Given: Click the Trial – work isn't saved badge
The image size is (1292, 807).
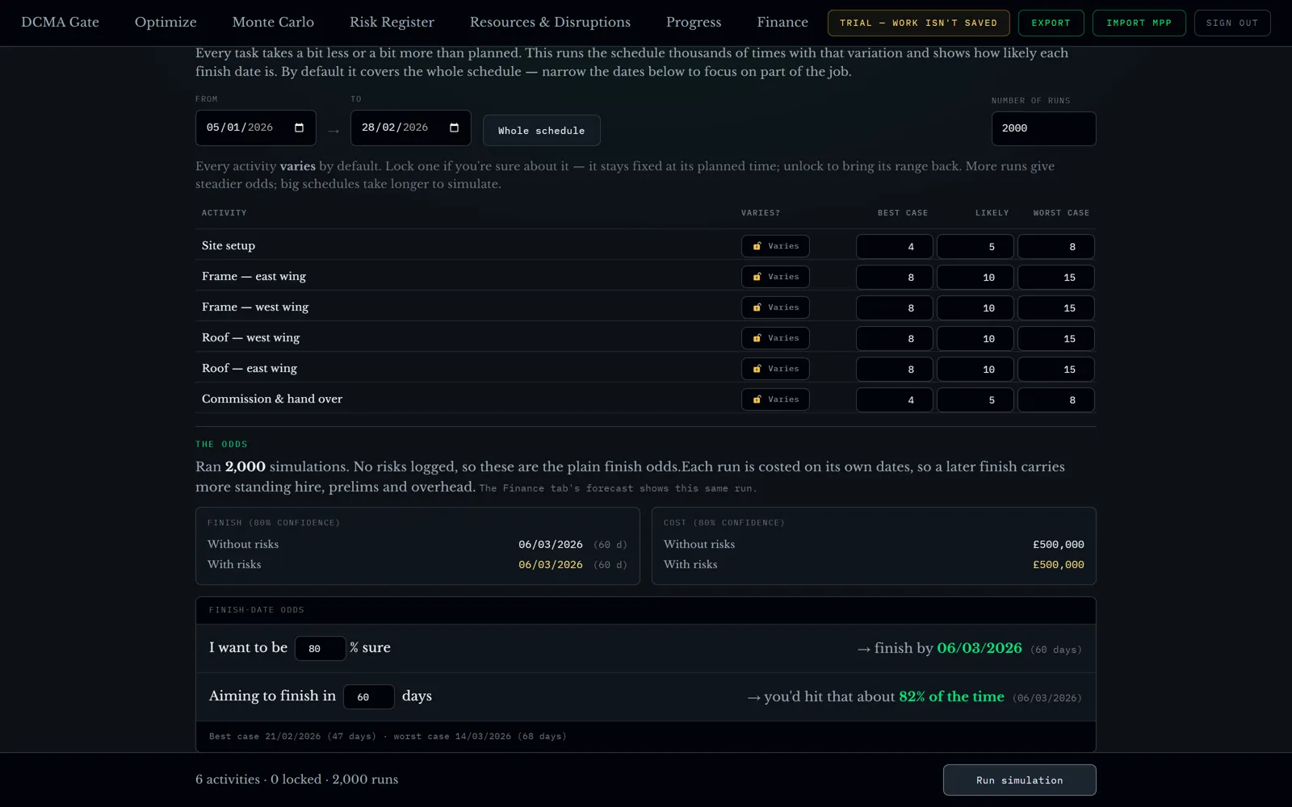Looking at the screenshot, I should 918,23.
